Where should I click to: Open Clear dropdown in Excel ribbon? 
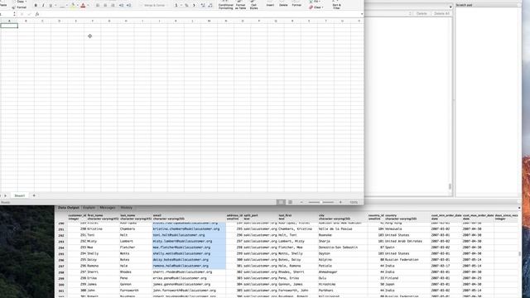point(316,7)
